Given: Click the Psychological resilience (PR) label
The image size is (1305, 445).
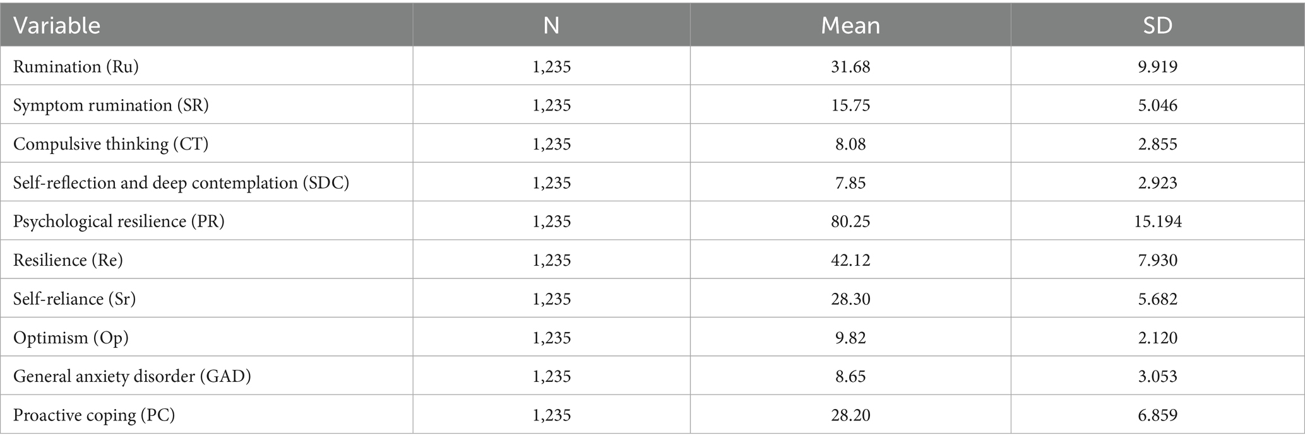Looking at the screenshot, I should coord(119,221).
